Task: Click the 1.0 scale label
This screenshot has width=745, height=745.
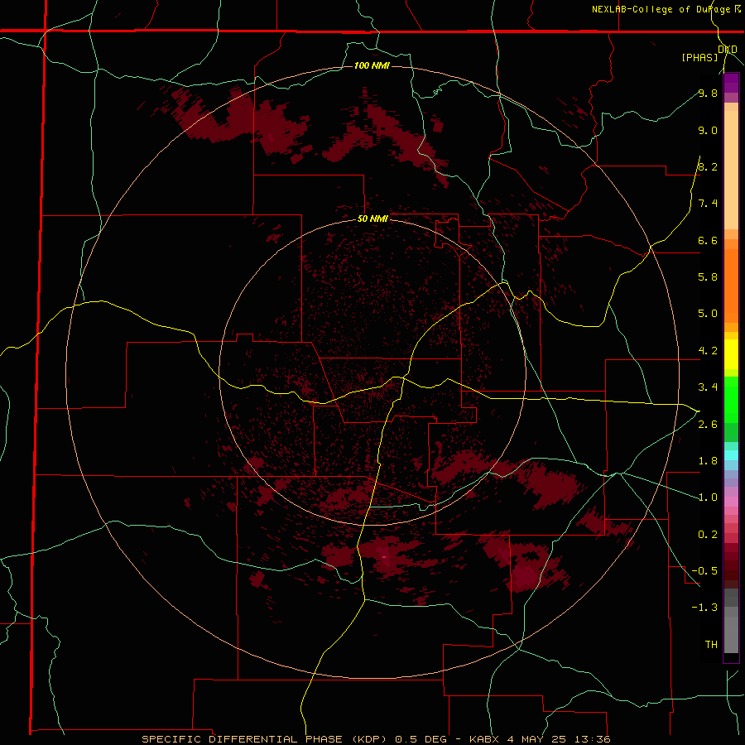Action: coord(708,497)
